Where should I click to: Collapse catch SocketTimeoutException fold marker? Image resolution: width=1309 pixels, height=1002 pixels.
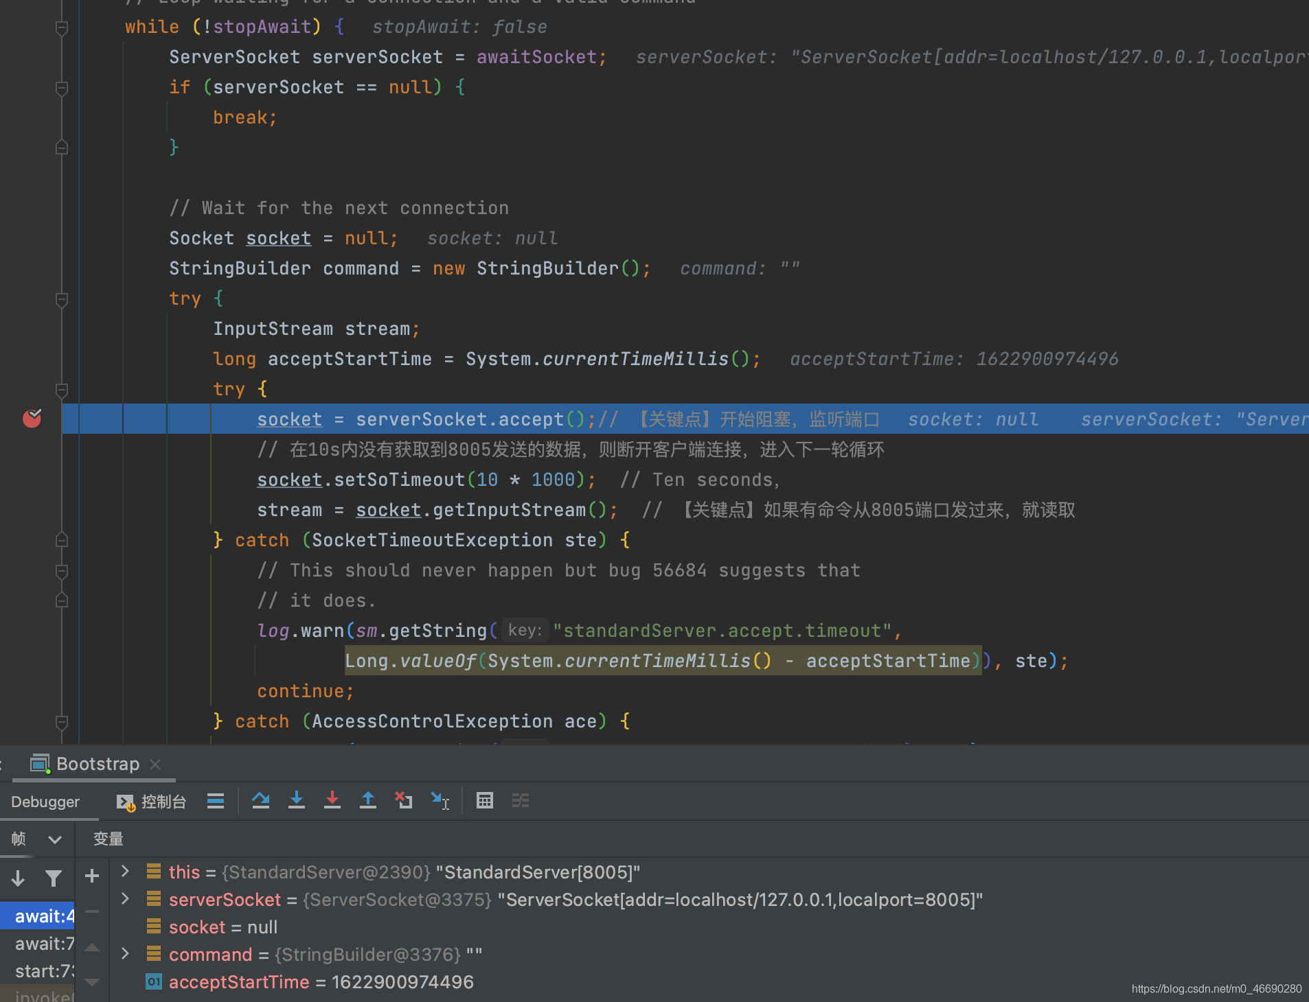(x=62, y=541)
